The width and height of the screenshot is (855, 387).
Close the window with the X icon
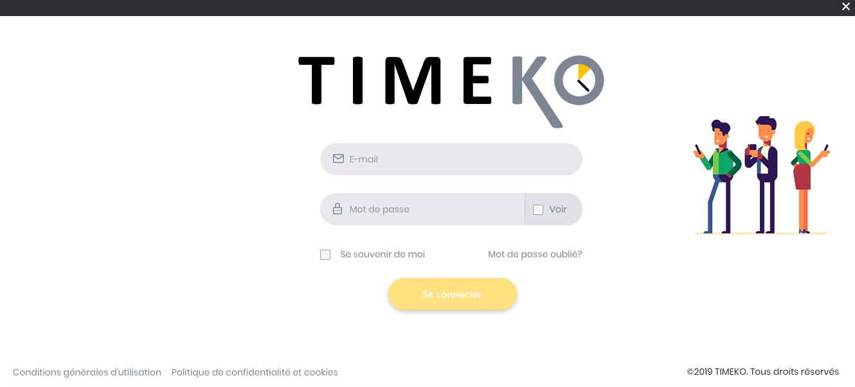(846, 6)
